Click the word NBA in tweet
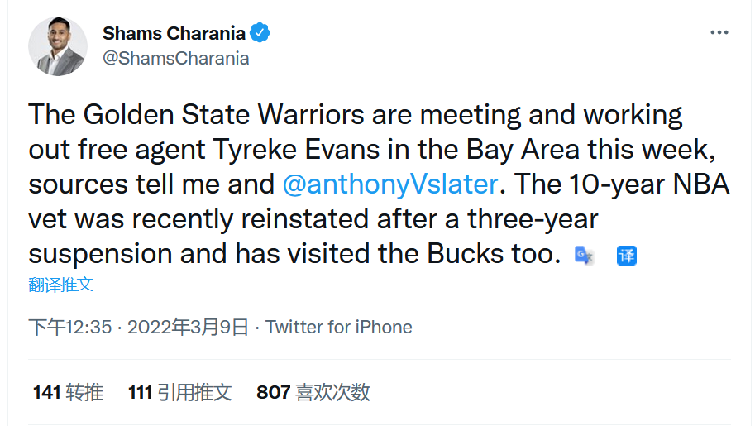This screenshot has width=755, height=426. pos(701,184)
